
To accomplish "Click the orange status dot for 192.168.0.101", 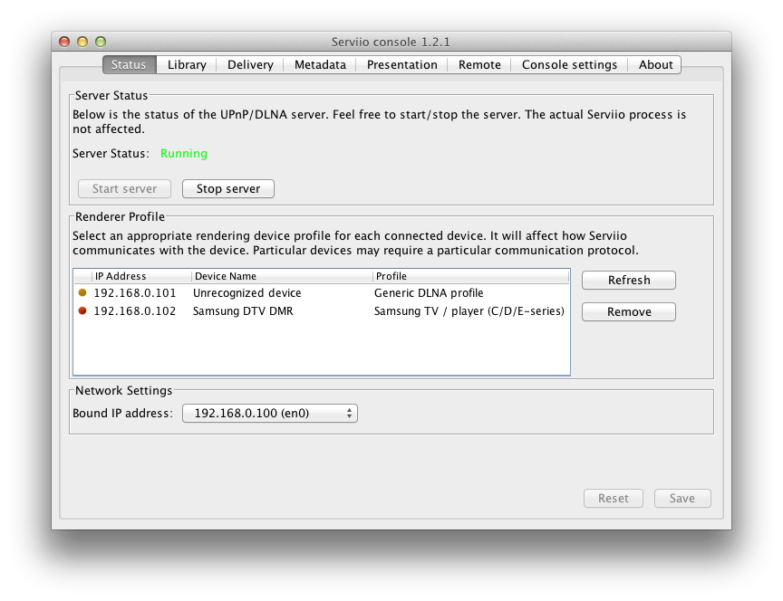I will [x=82, y=292].
